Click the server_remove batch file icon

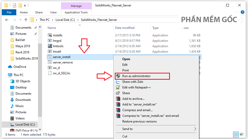pos(50,62)
